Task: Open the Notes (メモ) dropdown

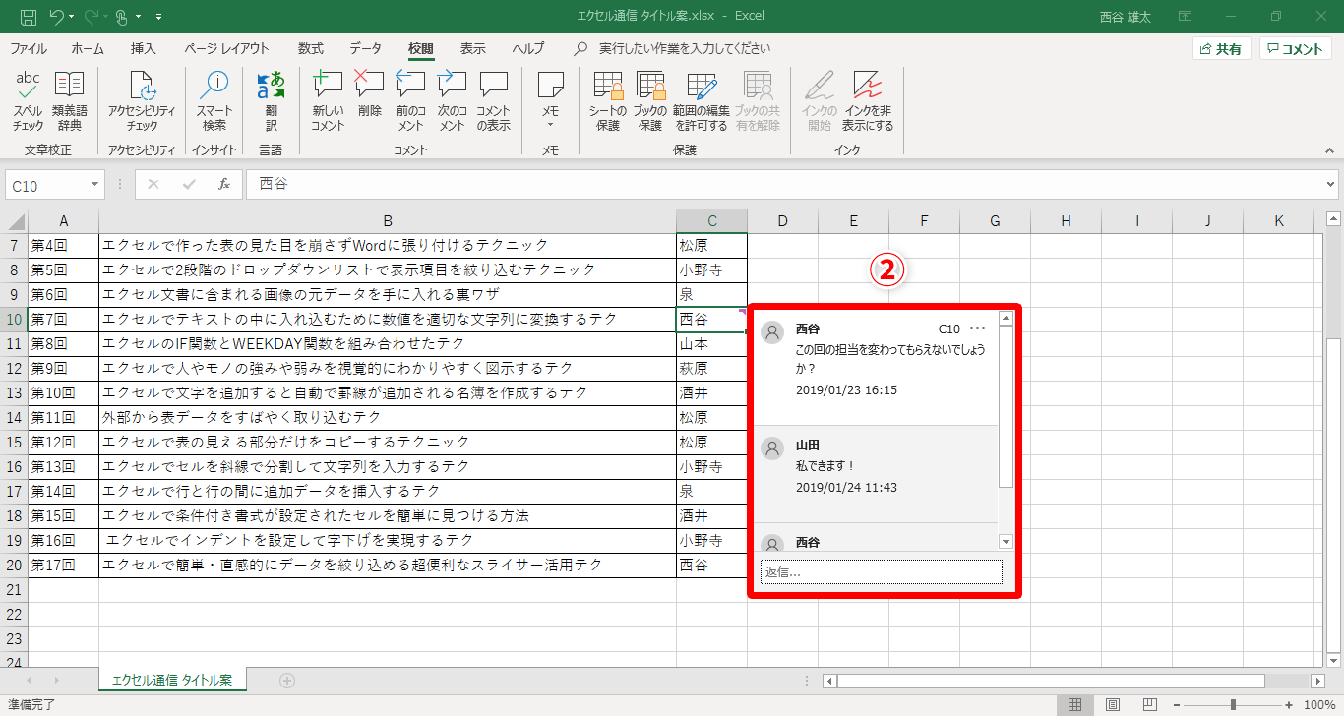Action: [x=551, y=101]
